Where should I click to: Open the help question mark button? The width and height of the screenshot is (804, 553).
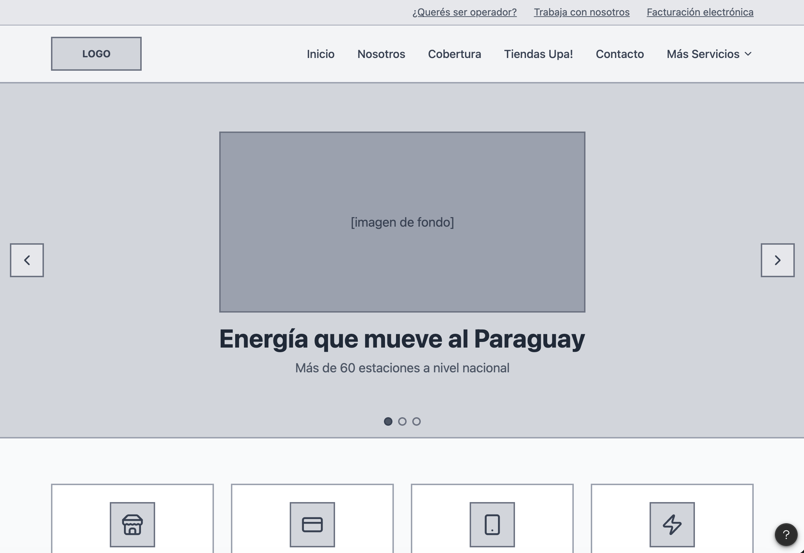point(786,535)
